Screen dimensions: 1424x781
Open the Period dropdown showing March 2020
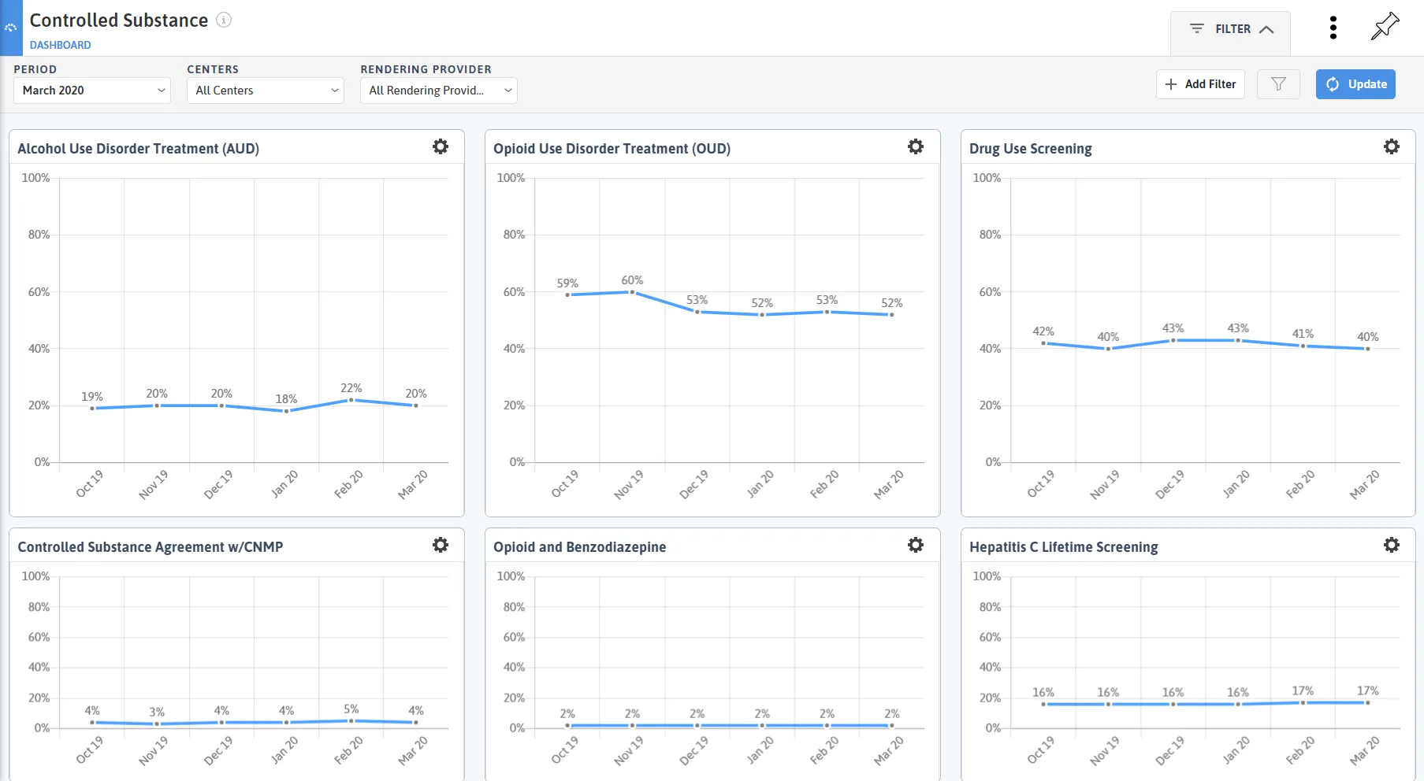point(93,91)
